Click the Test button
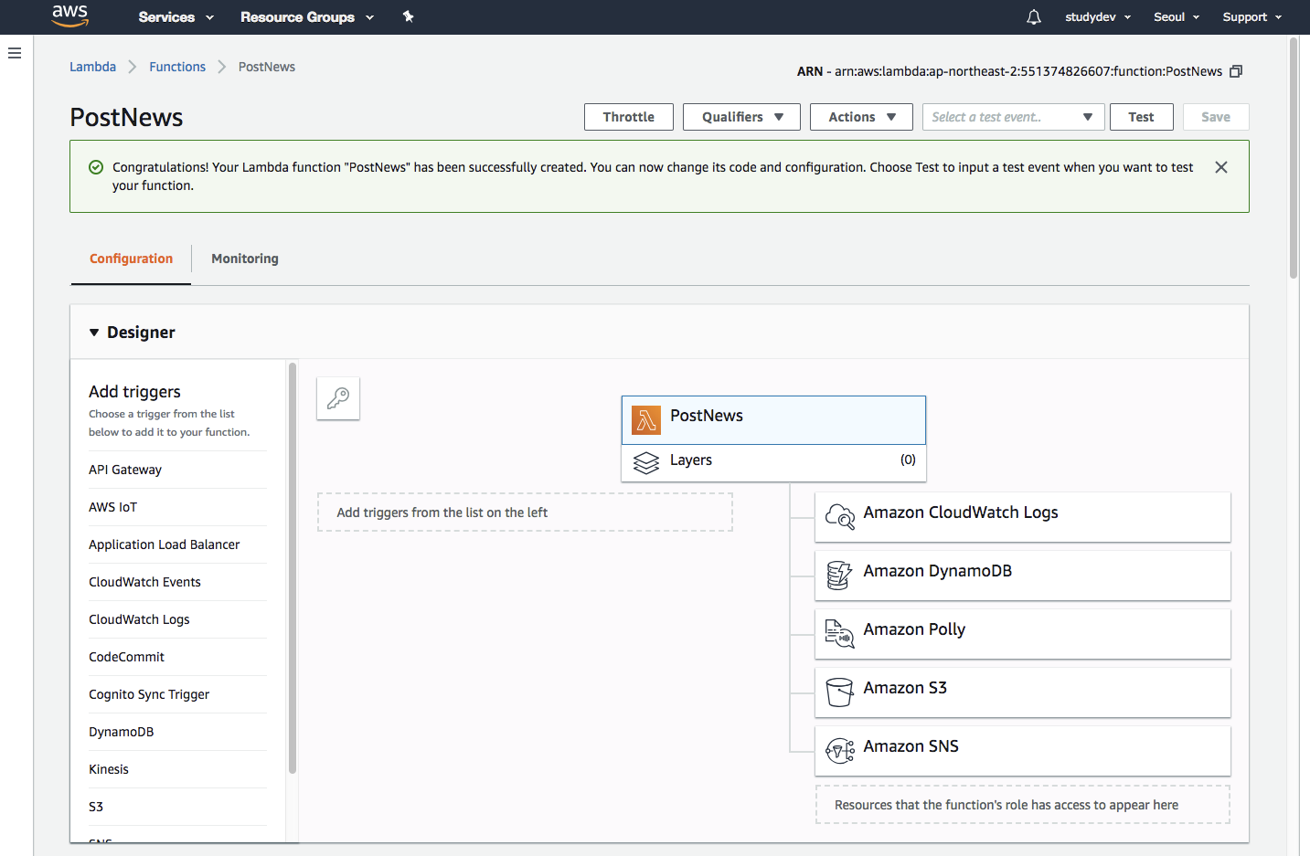 1141,117
